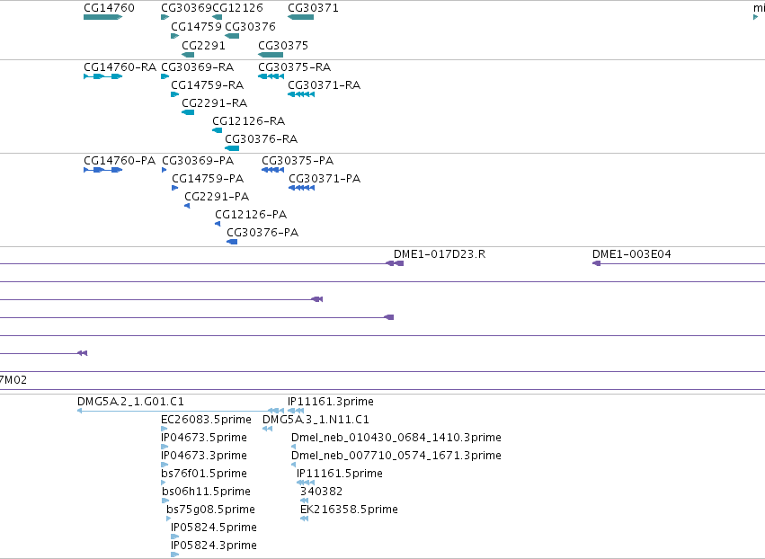
Task: Select the CG12126 gene label
Action: pos(237,8)
